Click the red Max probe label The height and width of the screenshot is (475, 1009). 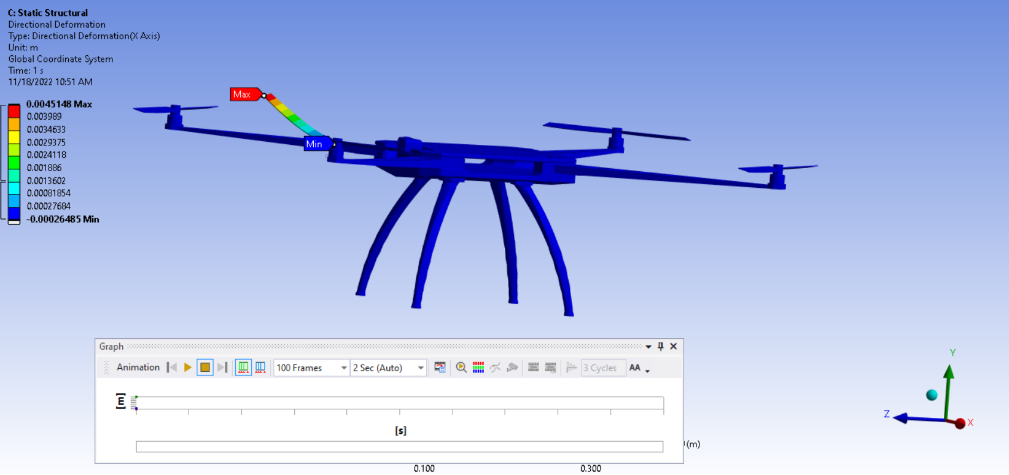click(243, 95)
